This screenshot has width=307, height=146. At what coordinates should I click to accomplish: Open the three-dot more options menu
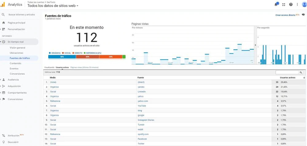click(297, 5)
